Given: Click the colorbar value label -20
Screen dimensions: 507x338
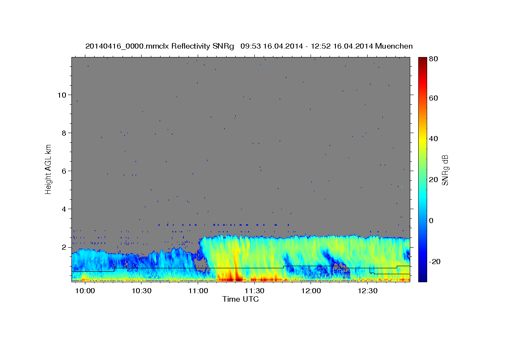Looking at the screenshot, I should (435, 262).
